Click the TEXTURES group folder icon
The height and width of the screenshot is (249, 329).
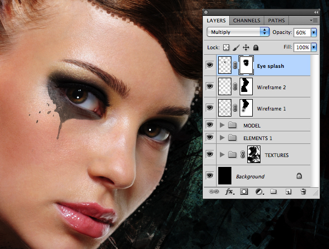click(232, 154)
